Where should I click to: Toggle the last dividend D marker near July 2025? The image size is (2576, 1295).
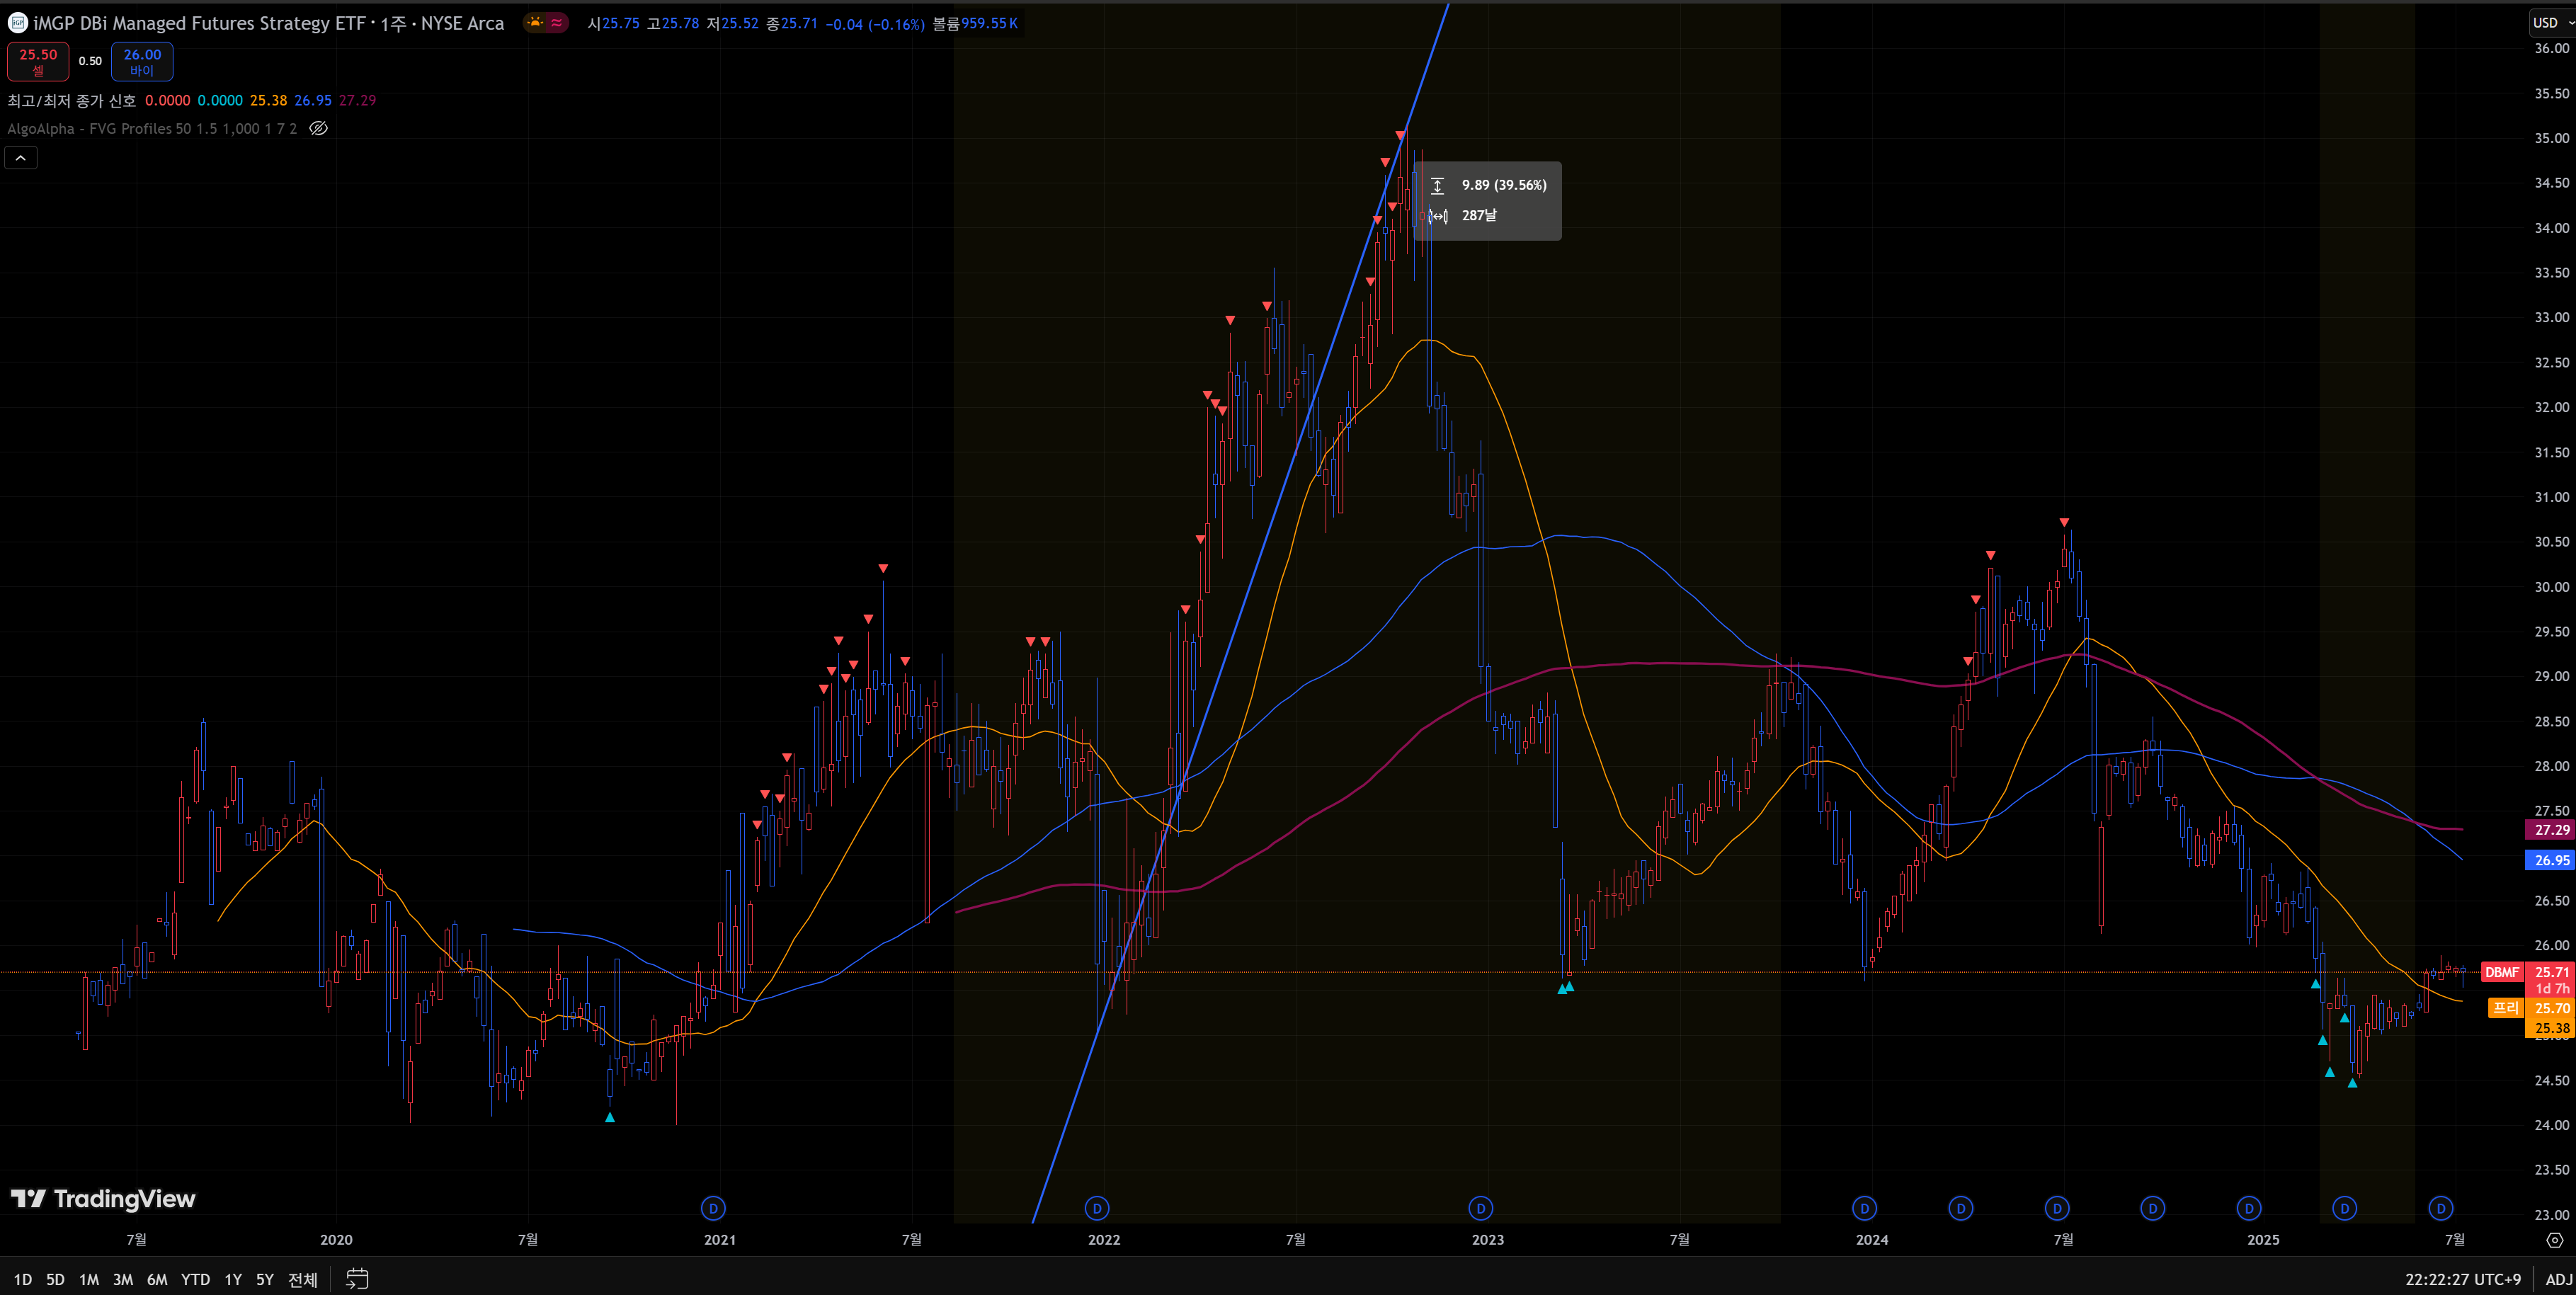click(x=2441, y=1208)
